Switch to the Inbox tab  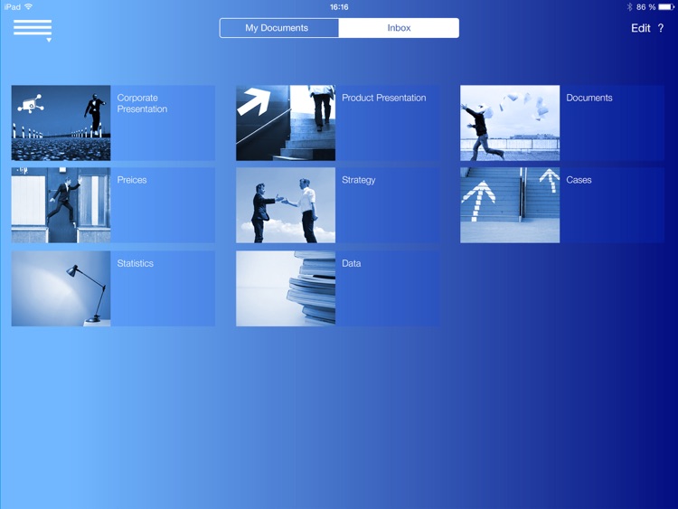click(x=399, y=28)
